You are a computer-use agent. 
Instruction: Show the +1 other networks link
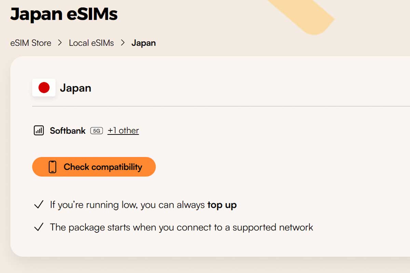tap(123, 131)
